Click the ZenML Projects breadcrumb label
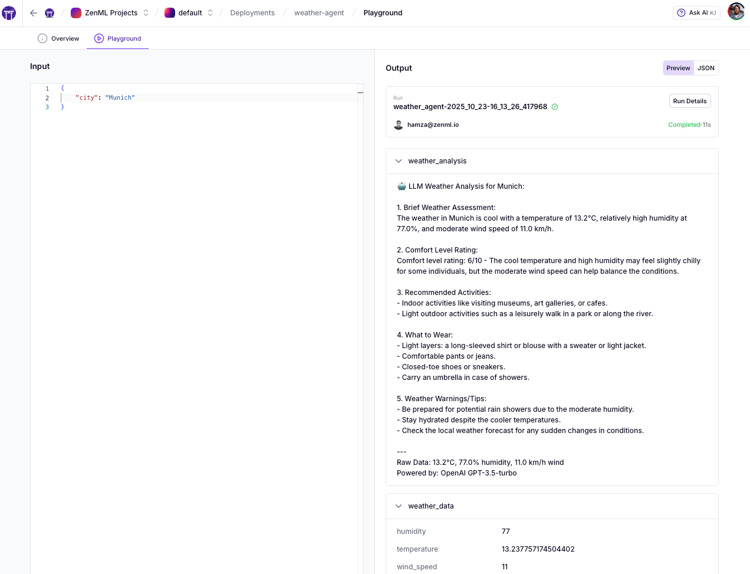Screen dimensions: 750x574 [111, 13]
